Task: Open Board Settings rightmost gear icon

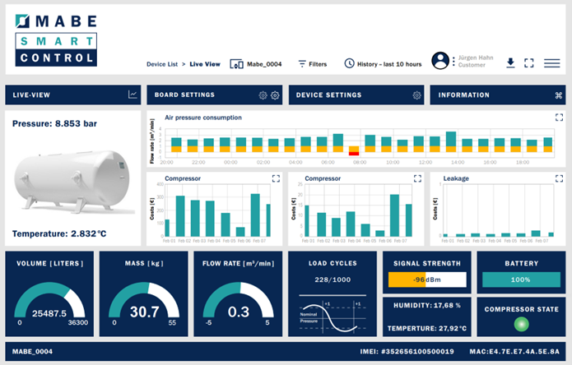Action: pos(276,95)
